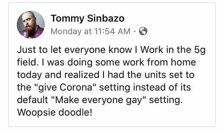
Task: Click the word "default" in the post
Action: pos(33,100)
